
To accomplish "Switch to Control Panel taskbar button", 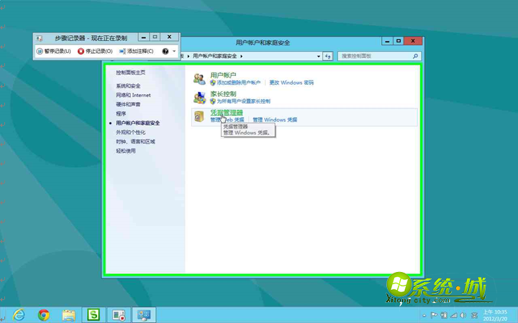I will (x=144, y=315).
